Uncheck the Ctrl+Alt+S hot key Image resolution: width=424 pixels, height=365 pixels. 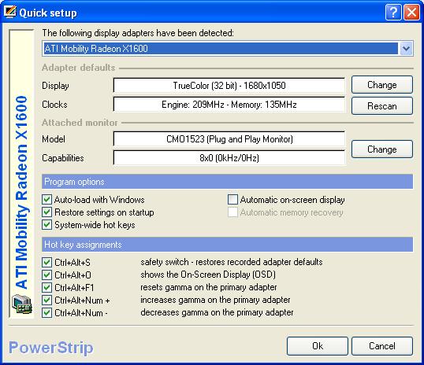(x=46, y=262)
